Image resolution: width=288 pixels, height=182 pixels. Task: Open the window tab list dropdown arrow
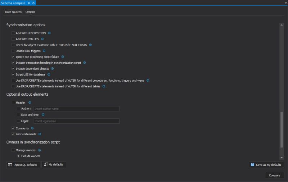286,3
